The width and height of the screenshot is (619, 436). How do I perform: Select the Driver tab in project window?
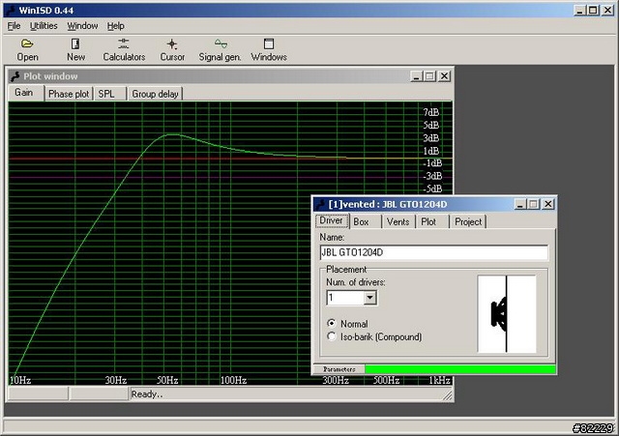(331, 220)
